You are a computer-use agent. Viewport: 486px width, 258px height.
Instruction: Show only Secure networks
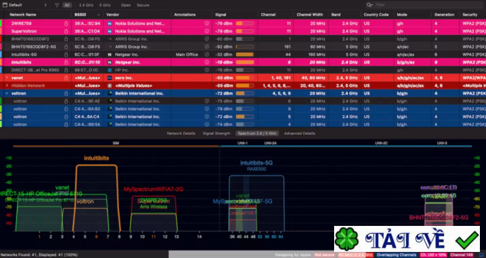pyautogui.click(x=143, y=5)
